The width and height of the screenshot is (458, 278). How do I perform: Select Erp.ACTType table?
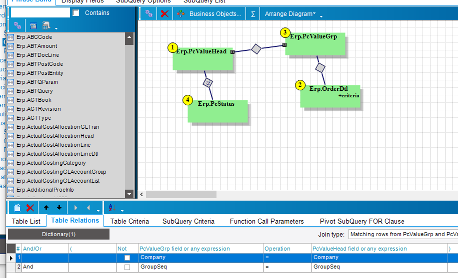pyautogui.click(x=33, y=118)
